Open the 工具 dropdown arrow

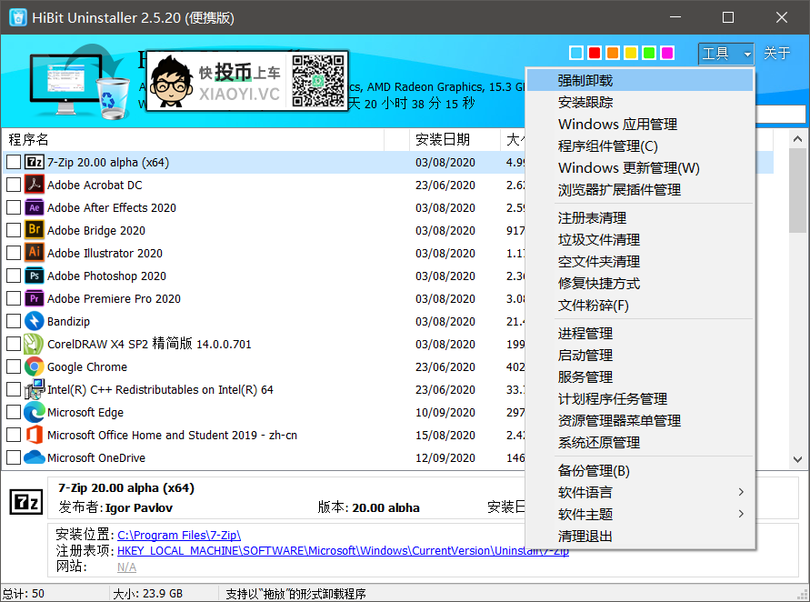tap(746, 54)
